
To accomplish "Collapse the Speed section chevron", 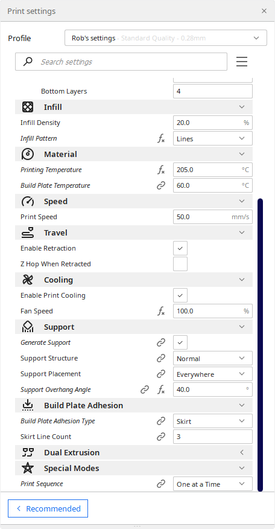I will 242,201.
